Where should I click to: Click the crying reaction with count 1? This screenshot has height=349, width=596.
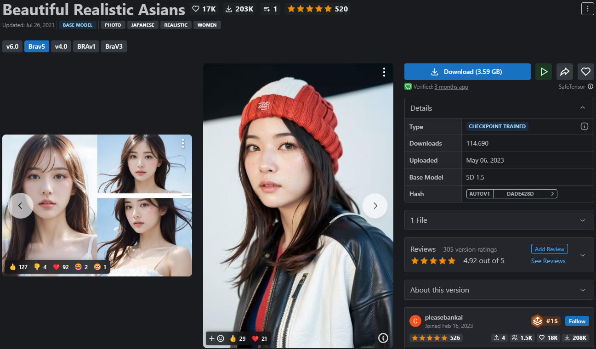point(100,267)
